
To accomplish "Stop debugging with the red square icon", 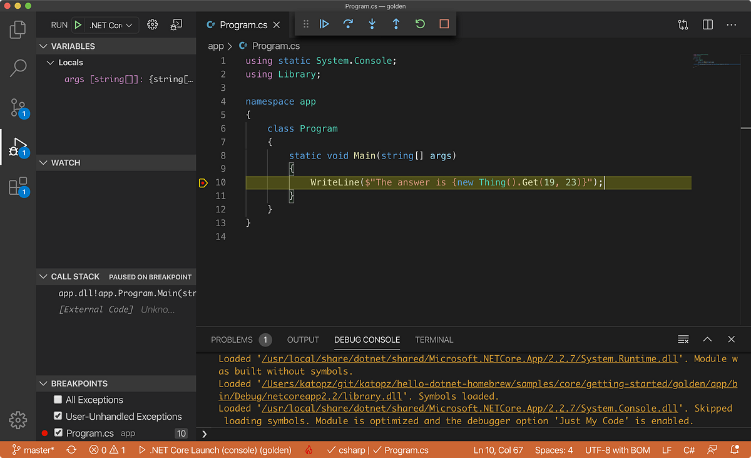I will [443, 24].
